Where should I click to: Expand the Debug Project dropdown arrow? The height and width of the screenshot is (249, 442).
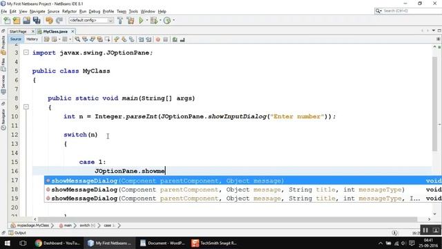[160, 20]
